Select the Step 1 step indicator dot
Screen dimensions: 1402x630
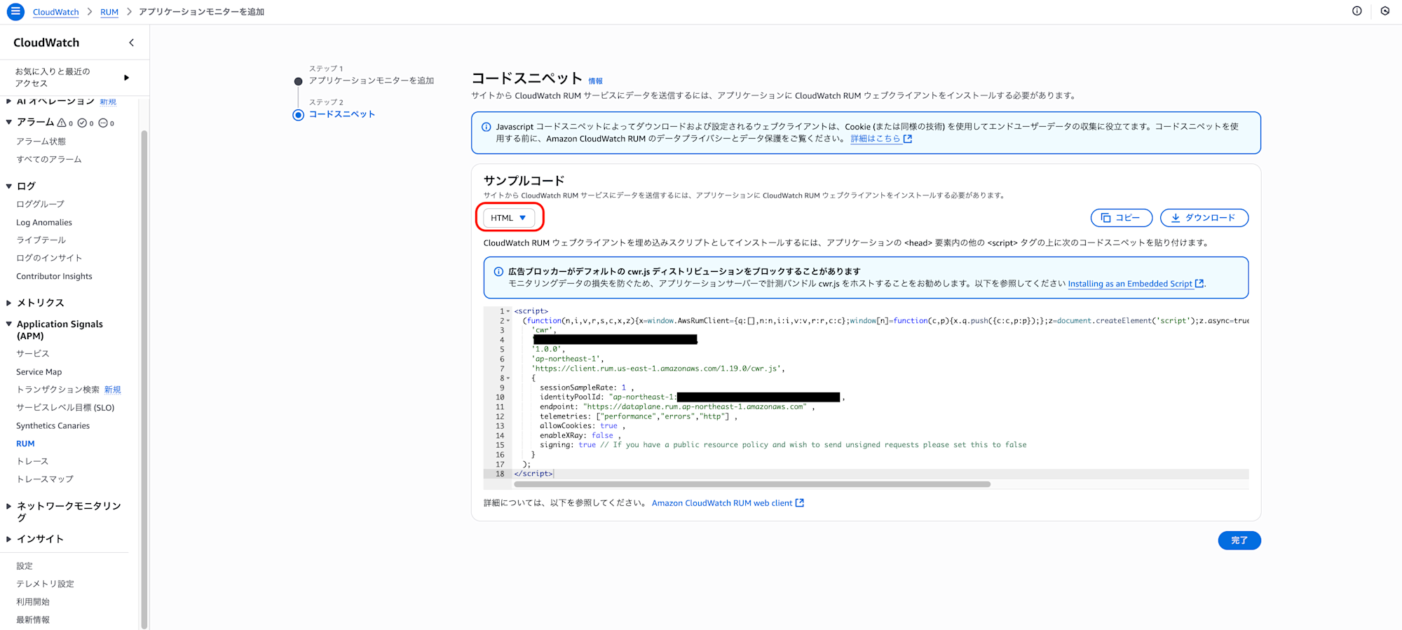[298, 81]
